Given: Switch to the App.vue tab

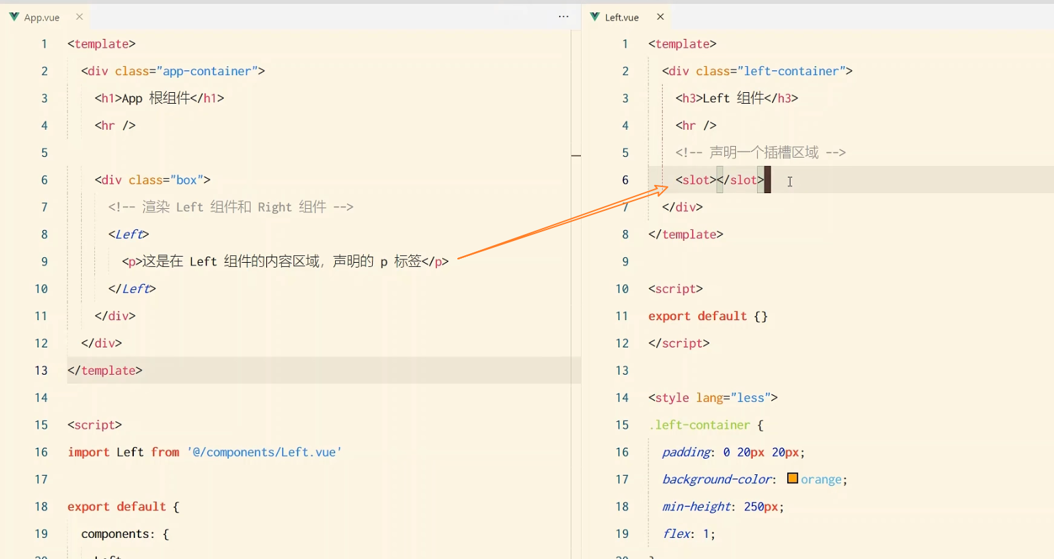Looking at the screenshot, I should point(42,17).
